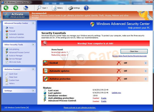Click the Last update globe icon

(x=45, y=93)
